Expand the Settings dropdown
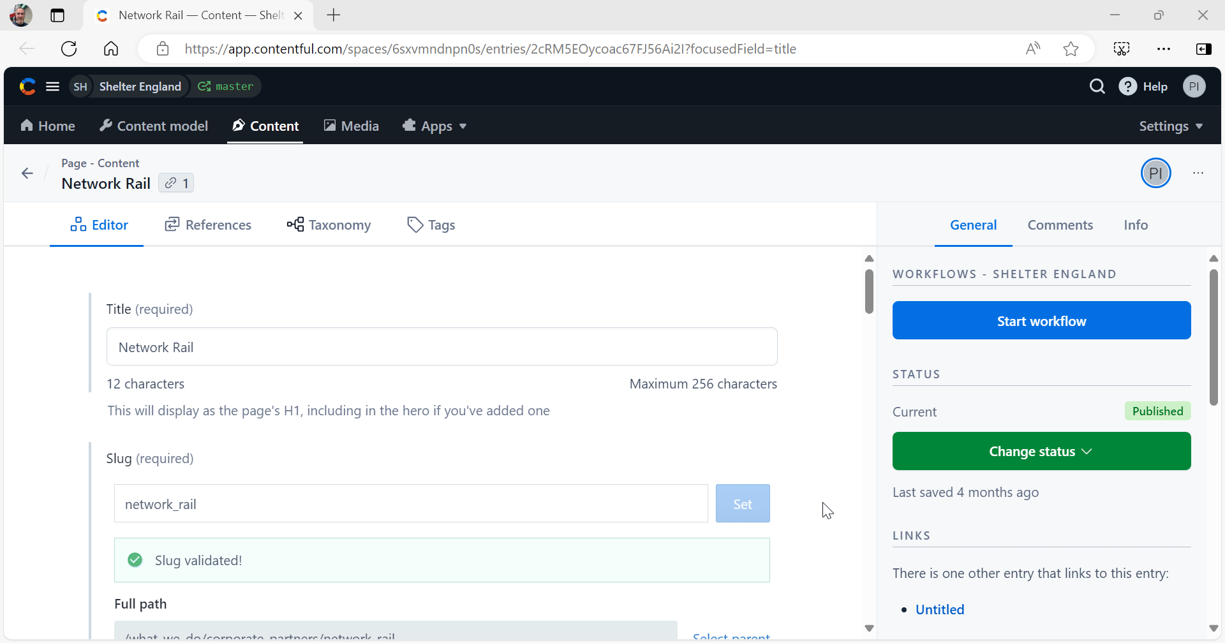Screen dimensions: 1225x643 pos(1171,126)
